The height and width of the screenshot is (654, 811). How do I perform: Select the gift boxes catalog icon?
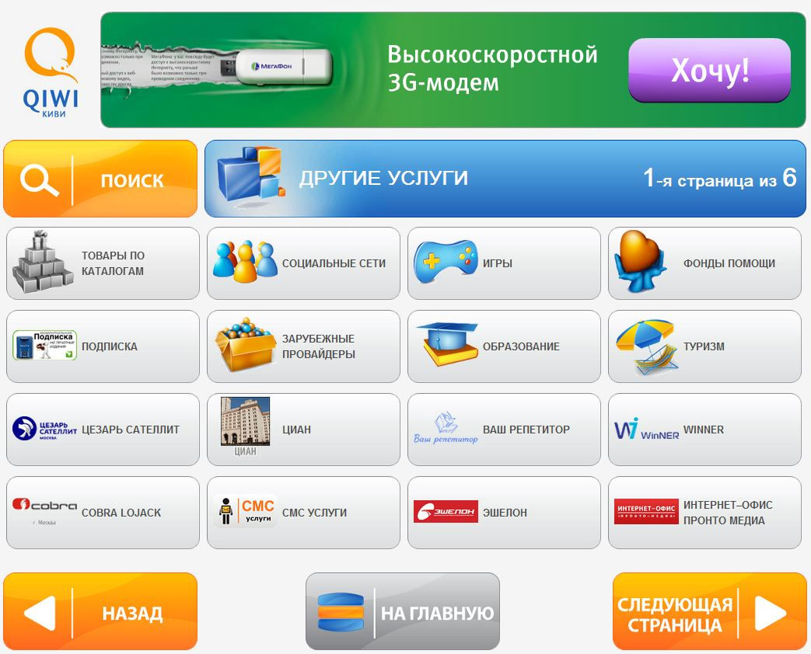[x=44, y=263]
